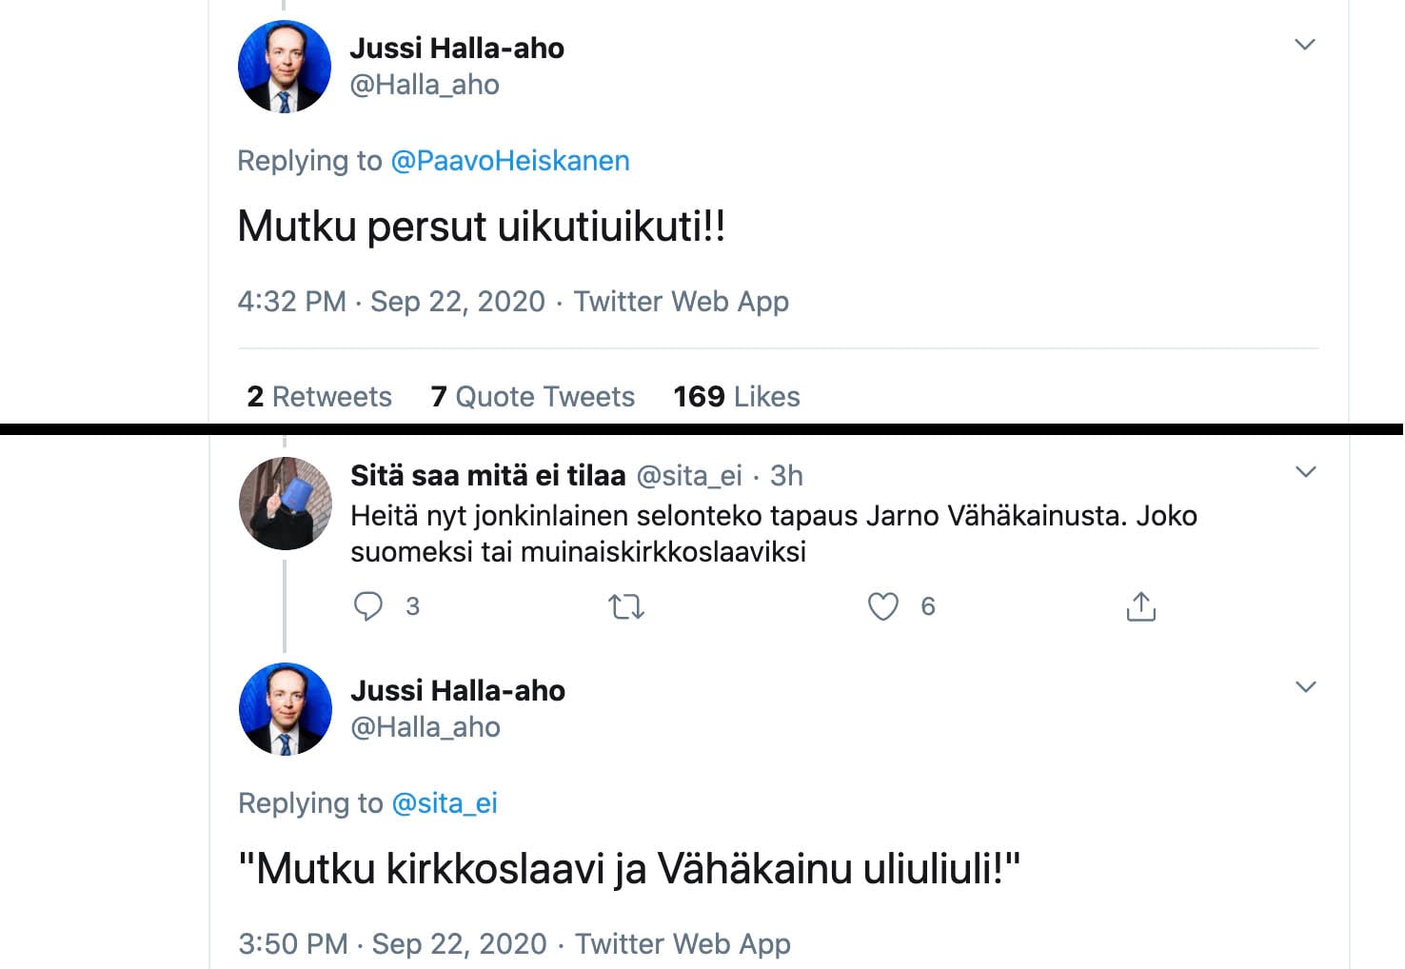Open the @PaavoHeiskanen mention link

coord(510,161)
